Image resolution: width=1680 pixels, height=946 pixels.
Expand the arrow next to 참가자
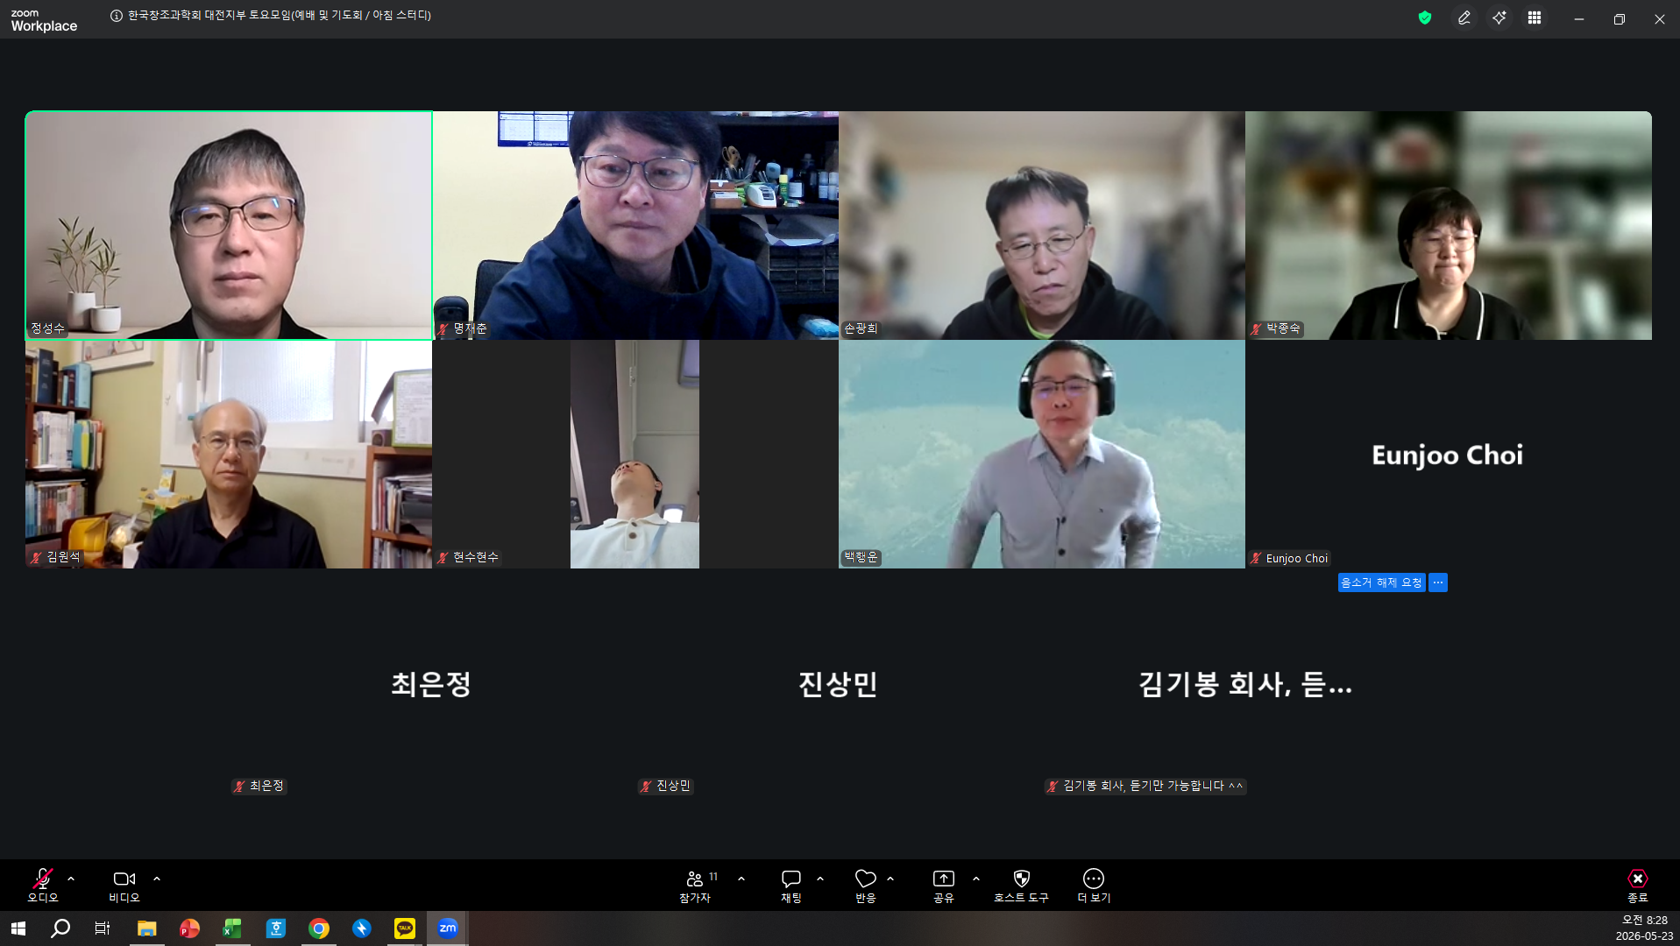741,879
